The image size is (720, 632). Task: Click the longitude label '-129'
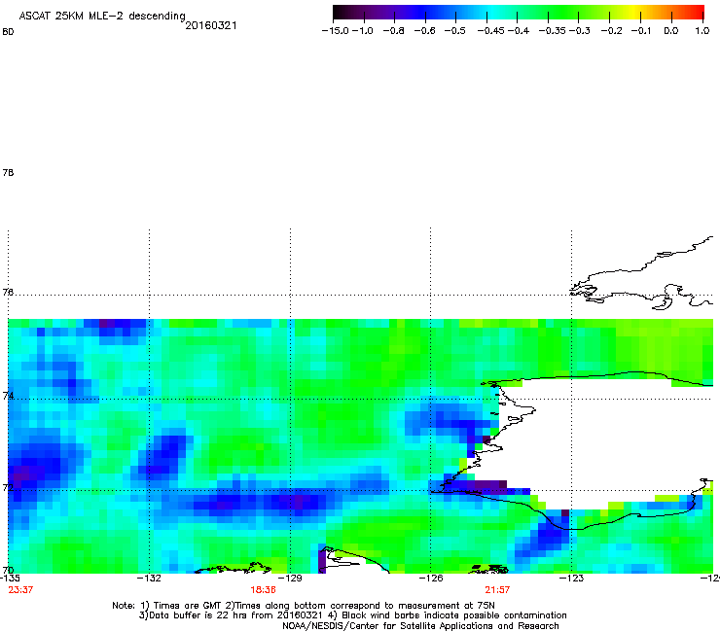(290, 578)
